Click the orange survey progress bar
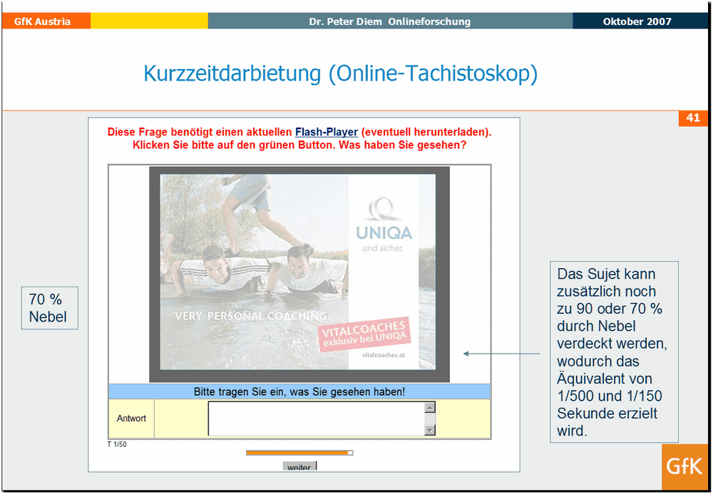Screen dimensions: 713x494 [x=299, y=453]
